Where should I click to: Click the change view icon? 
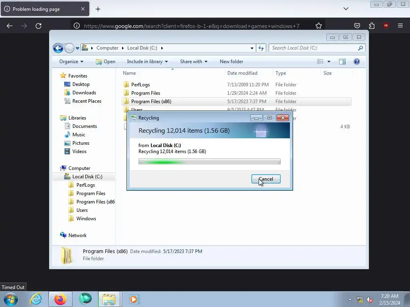click(x=320, y=62)
